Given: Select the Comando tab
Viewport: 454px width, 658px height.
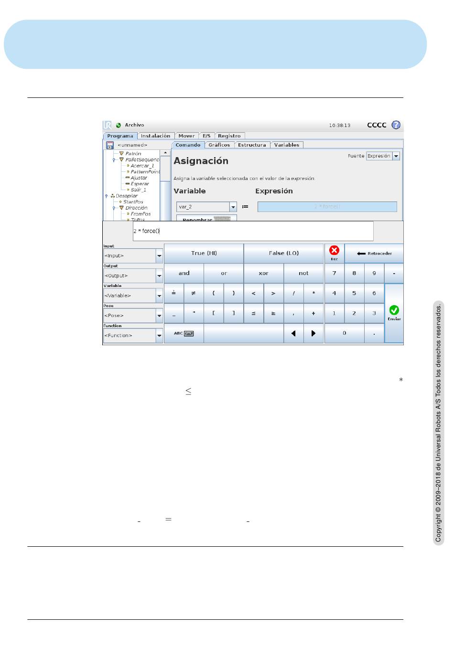Looking at the screenshot, I should (x=188, y=145).
